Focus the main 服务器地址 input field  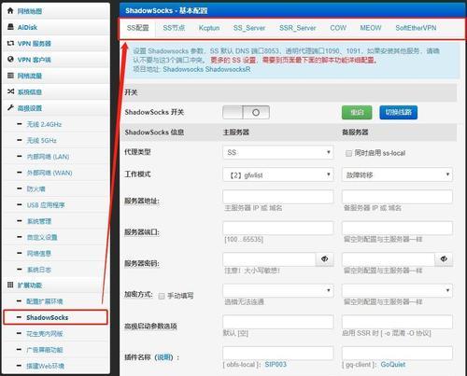click(x=278, y=197)
